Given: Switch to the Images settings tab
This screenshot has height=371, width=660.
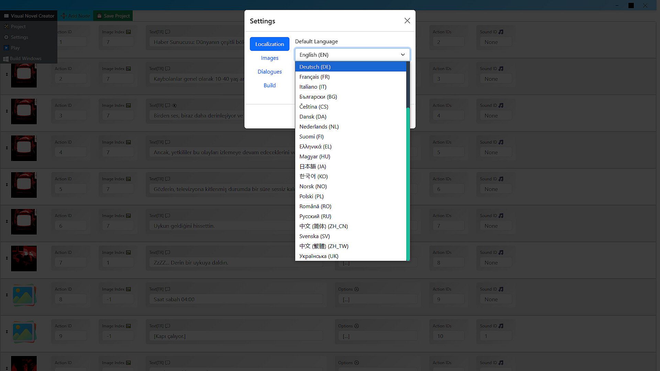Looking at the screenshot, I should pyautogui.click(x=269, y=58).
